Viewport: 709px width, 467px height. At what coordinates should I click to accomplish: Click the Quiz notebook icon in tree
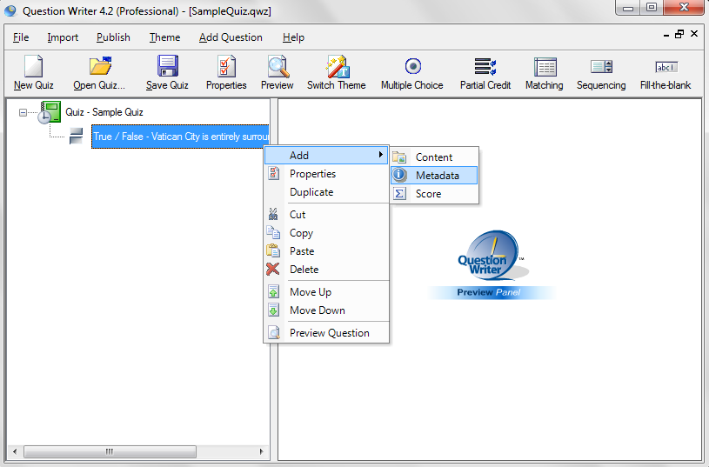(x=49, y=112)
